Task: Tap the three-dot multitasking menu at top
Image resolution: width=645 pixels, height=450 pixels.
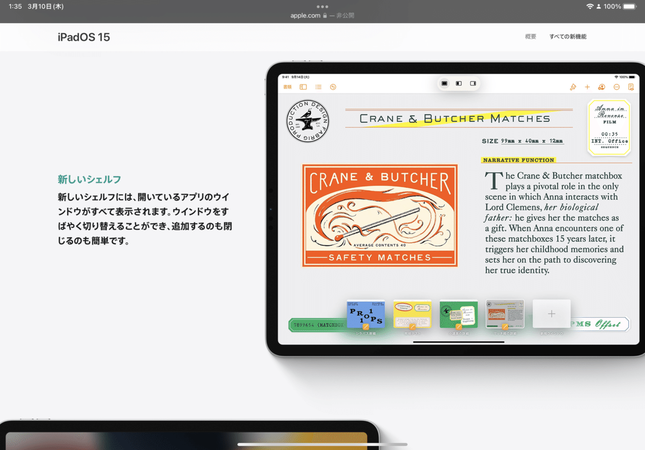Action: point(322,6)
